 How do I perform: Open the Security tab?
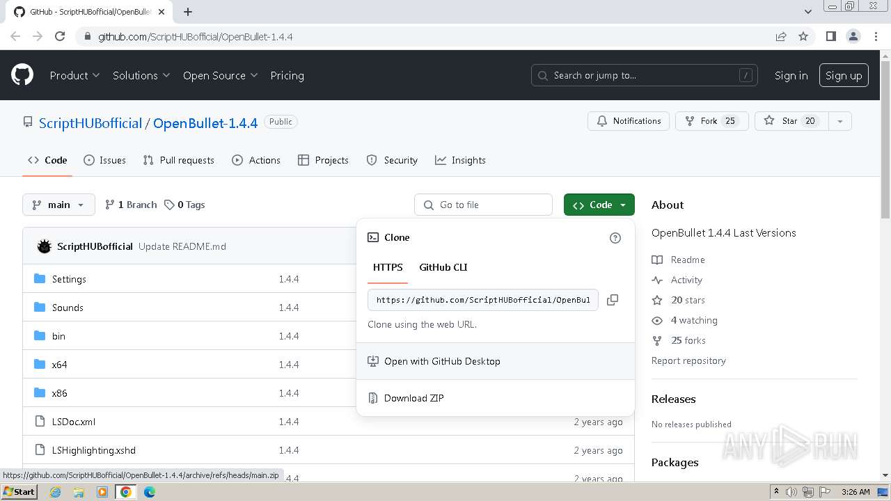pos(392,160)
